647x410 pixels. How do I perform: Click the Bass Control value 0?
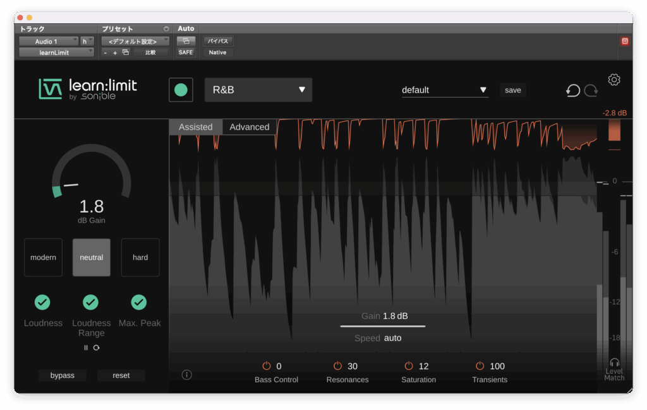[x=279, y=366]
